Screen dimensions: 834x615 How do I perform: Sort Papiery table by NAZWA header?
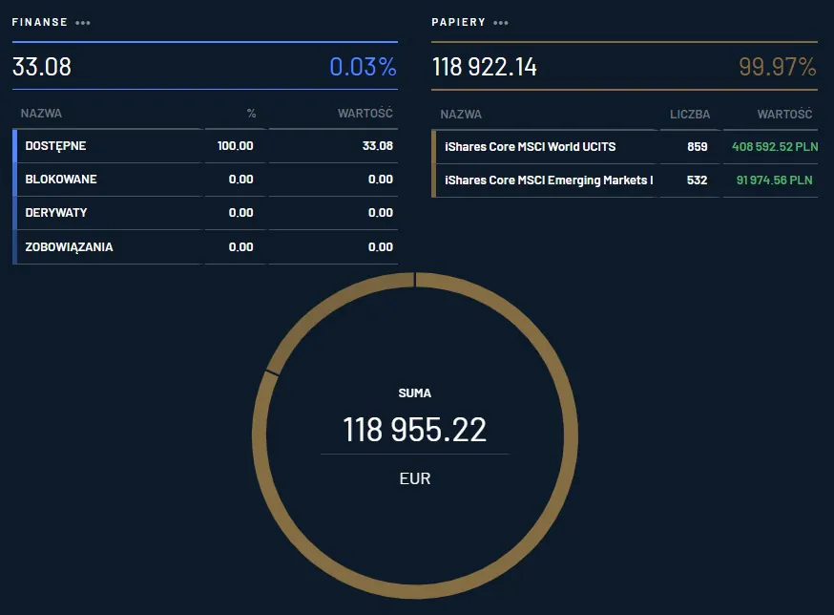[461, 115]
